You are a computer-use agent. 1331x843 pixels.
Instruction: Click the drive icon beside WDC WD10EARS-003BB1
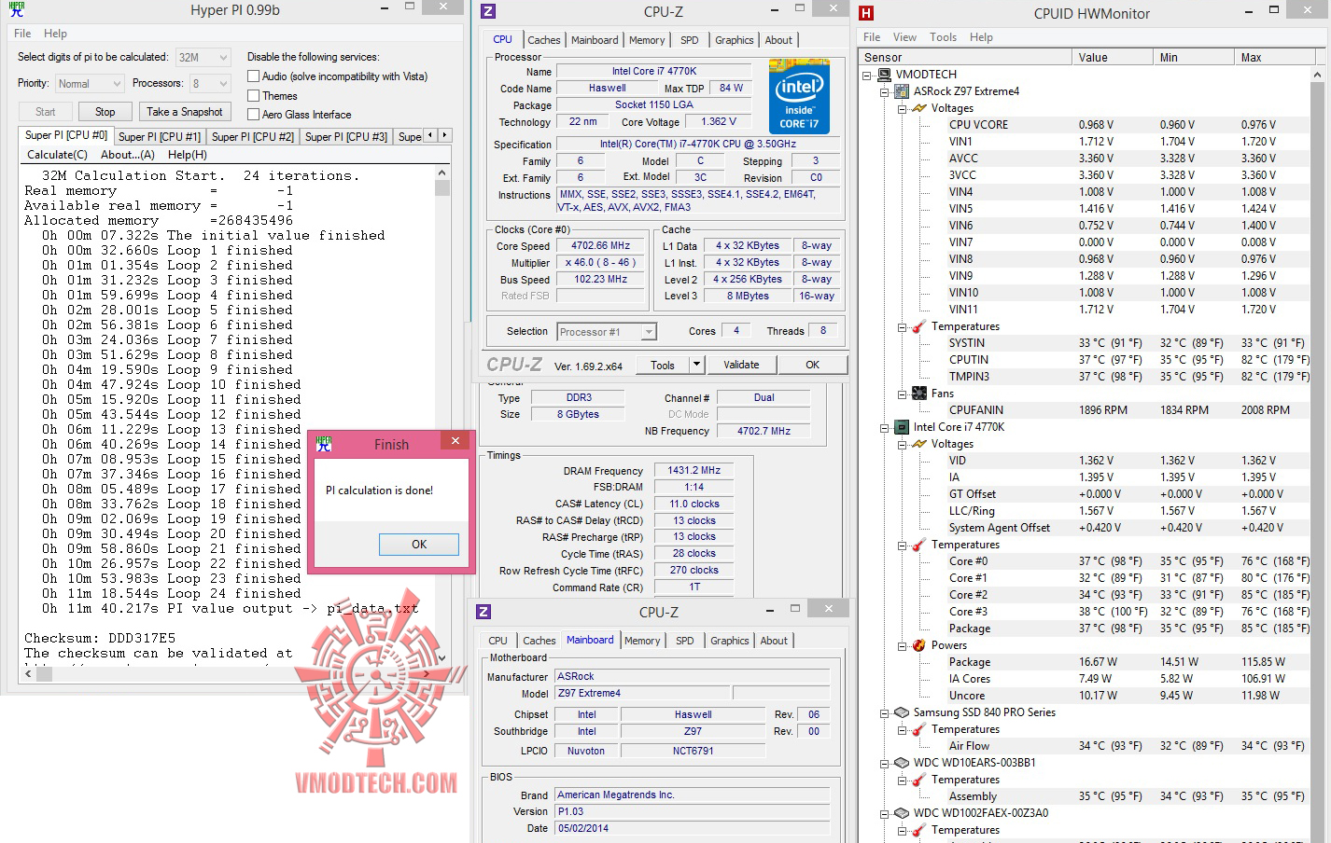(x=902, y=763)
